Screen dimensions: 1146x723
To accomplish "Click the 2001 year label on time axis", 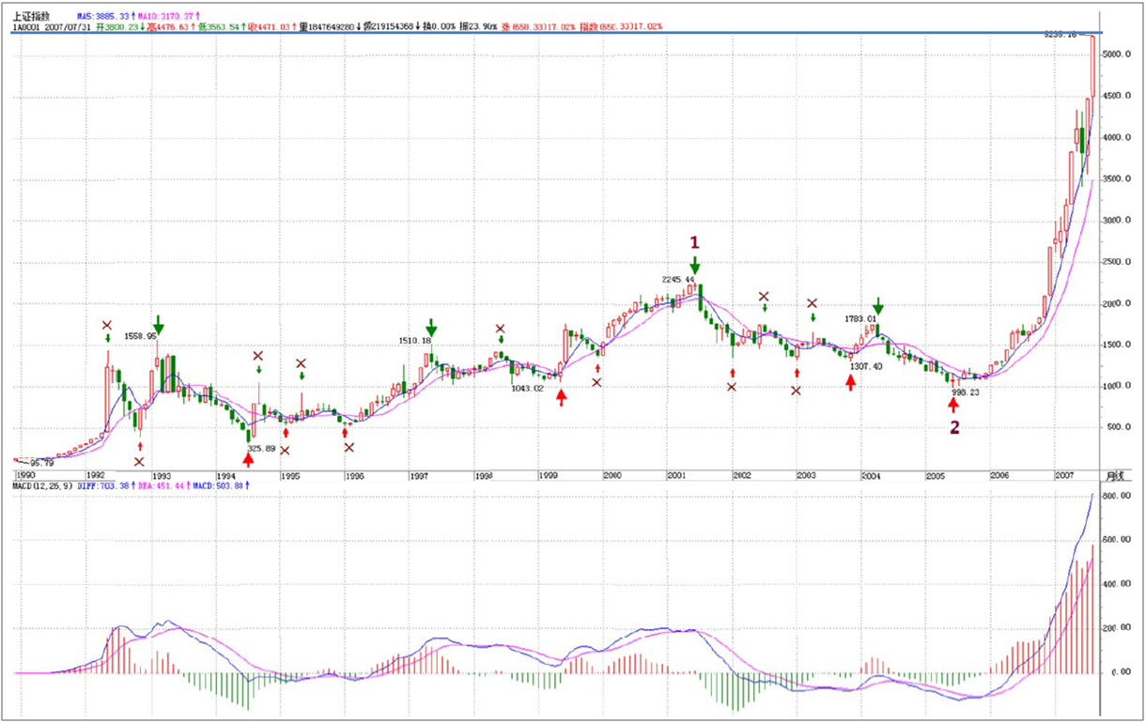I will pos(676,476).
